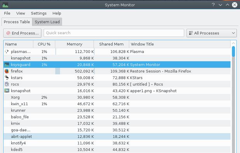Click the Xorg 2% CPU value
This screenshot has width=240, height=153.
point(44,97)
